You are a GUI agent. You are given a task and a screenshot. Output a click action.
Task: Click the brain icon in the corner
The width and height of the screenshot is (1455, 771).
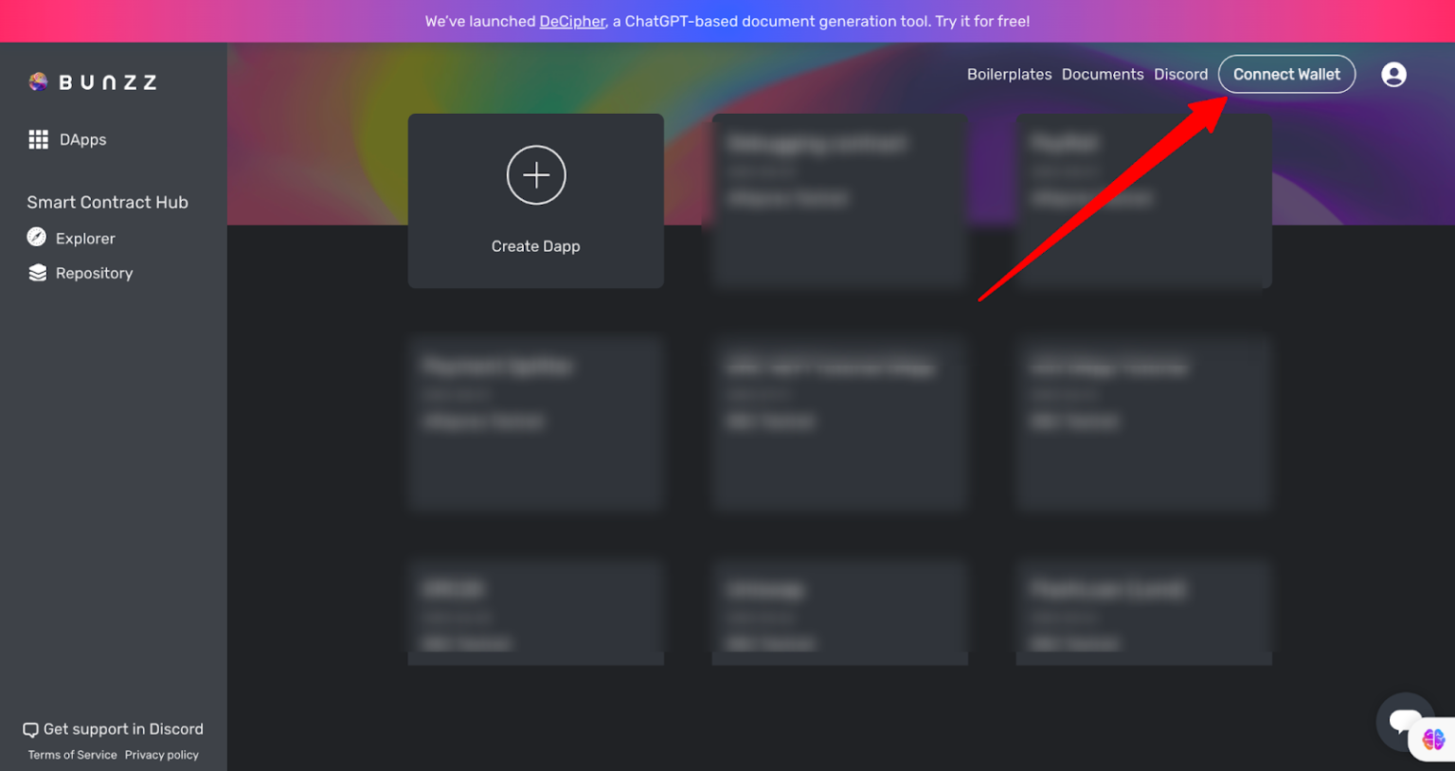pos(1432,740)
